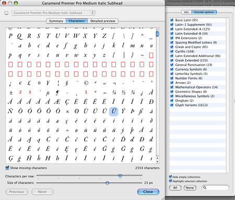Screen dimensions: 235x200
Task: Click the None collections button
Action: (190, 188)
